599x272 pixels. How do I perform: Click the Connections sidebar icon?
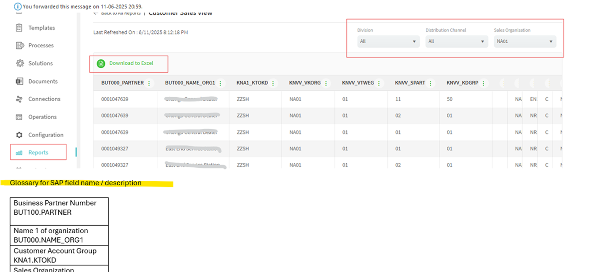[x=19, y=99]
